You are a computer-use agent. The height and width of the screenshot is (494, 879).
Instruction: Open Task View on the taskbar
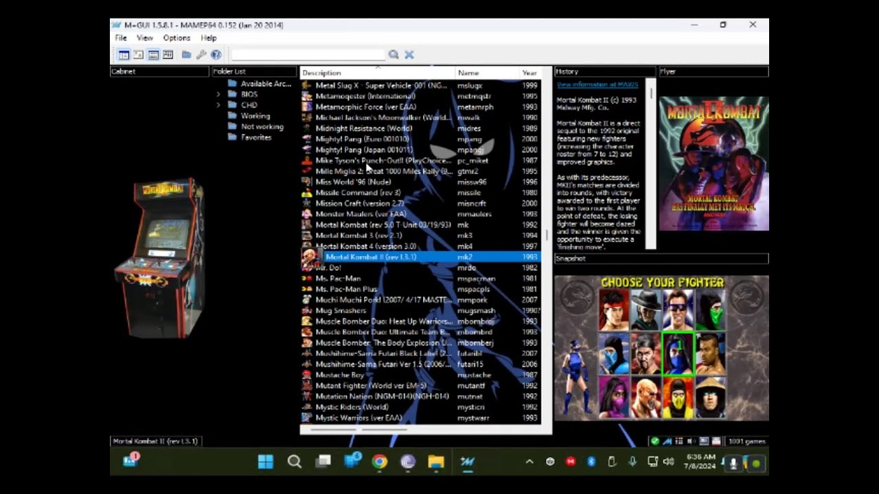(323, 462)
